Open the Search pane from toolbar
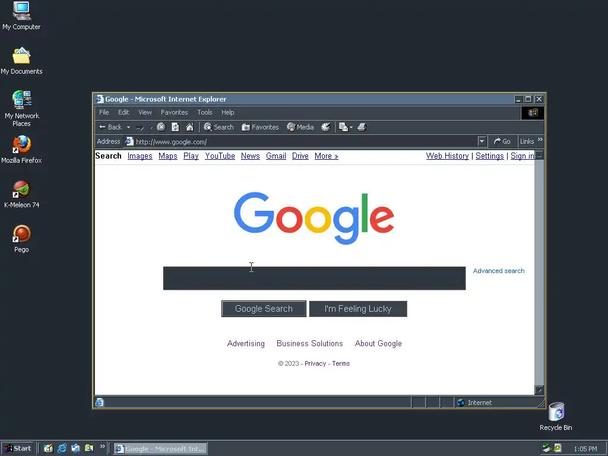608x456 pixels. [x=218, y=127]
